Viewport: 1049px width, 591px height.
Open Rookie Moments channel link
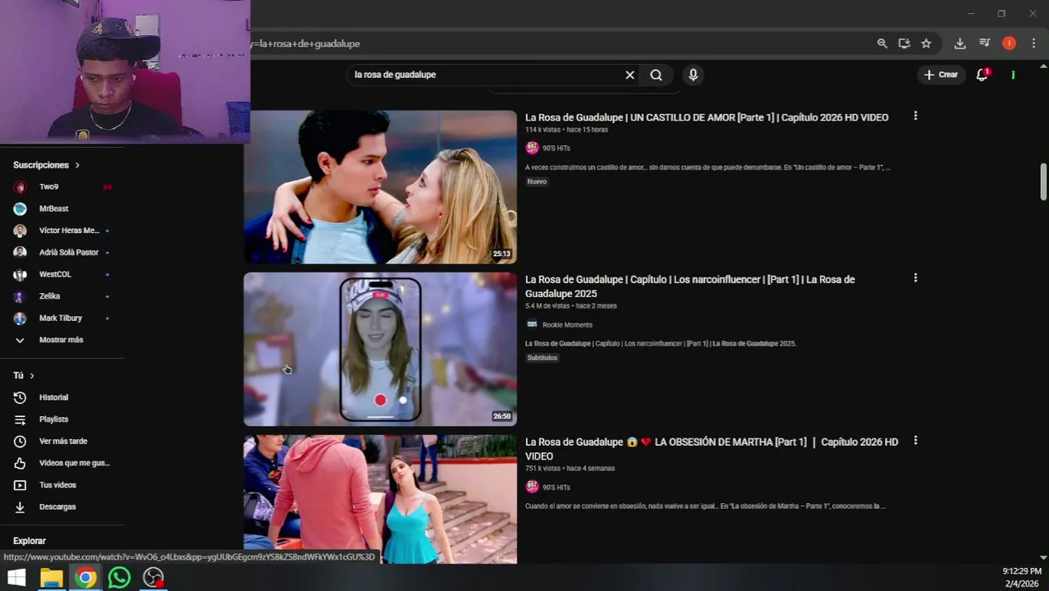click(567, 325)
